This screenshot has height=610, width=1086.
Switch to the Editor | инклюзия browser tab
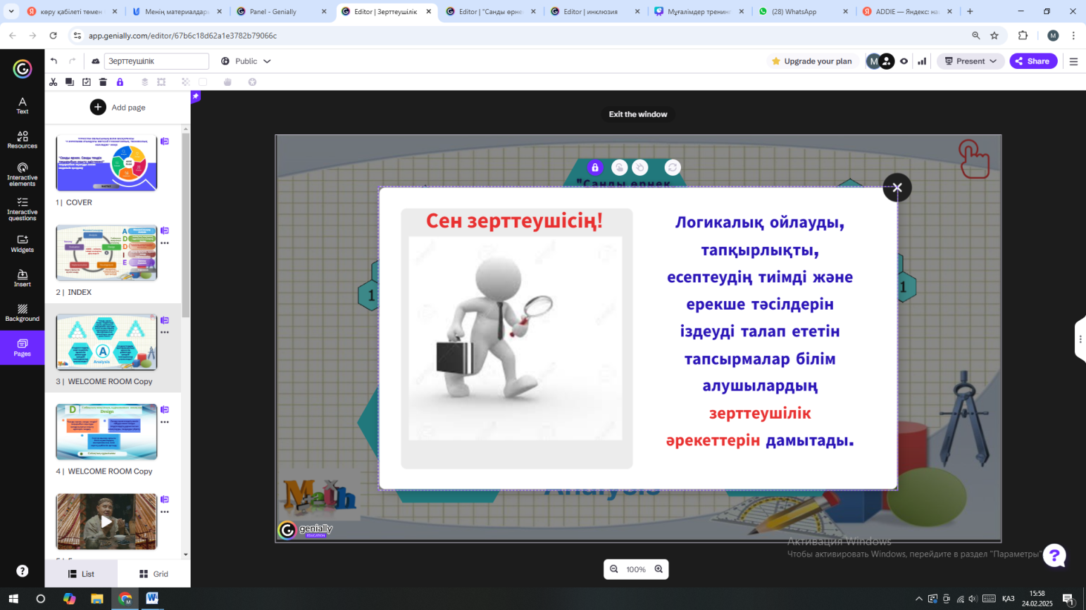(x=596, y=11)
